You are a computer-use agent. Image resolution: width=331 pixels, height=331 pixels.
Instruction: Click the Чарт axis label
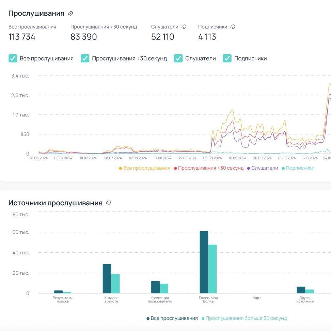[257, 298]
